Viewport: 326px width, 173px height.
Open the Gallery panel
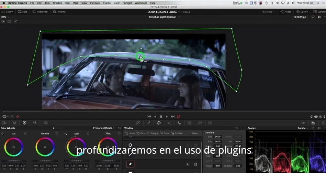(7, 12)
